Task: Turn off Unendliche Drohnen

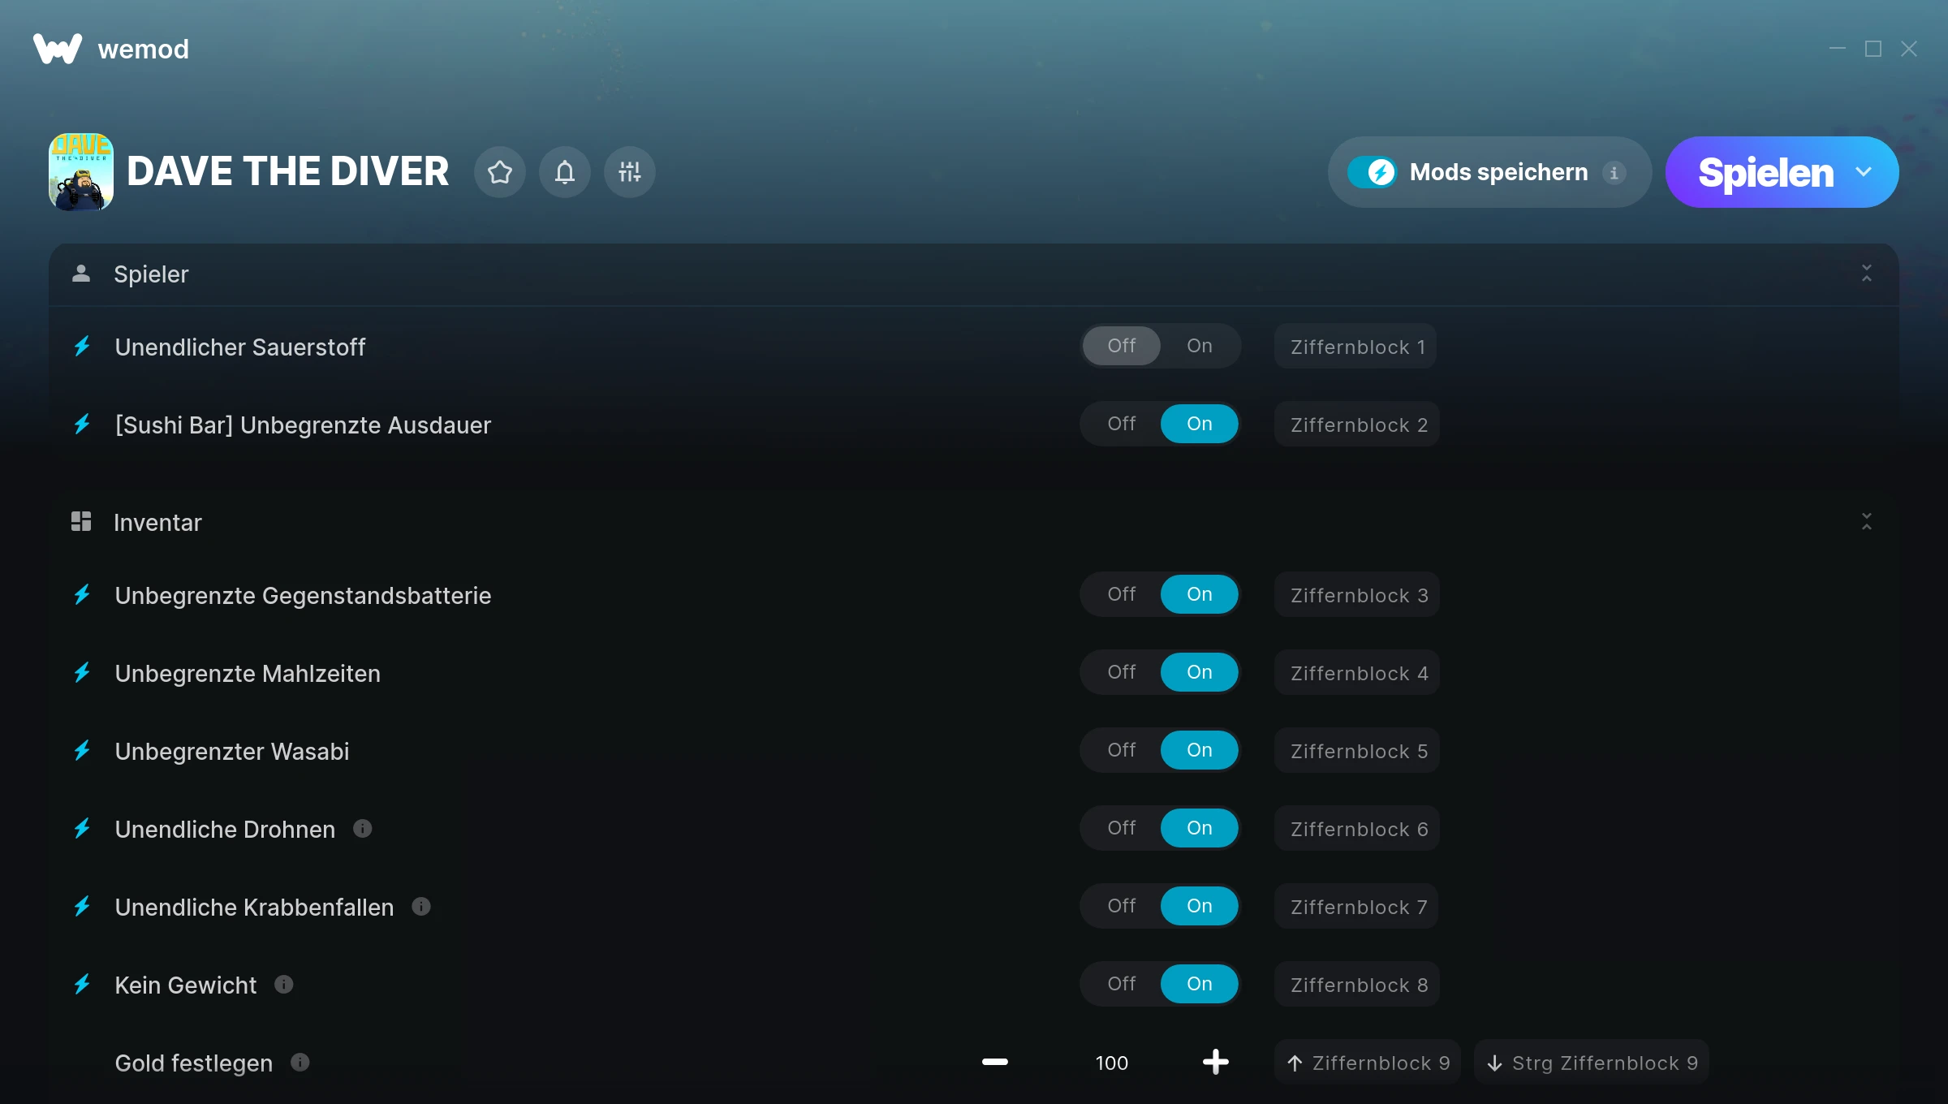Action: click(1122, 828)
